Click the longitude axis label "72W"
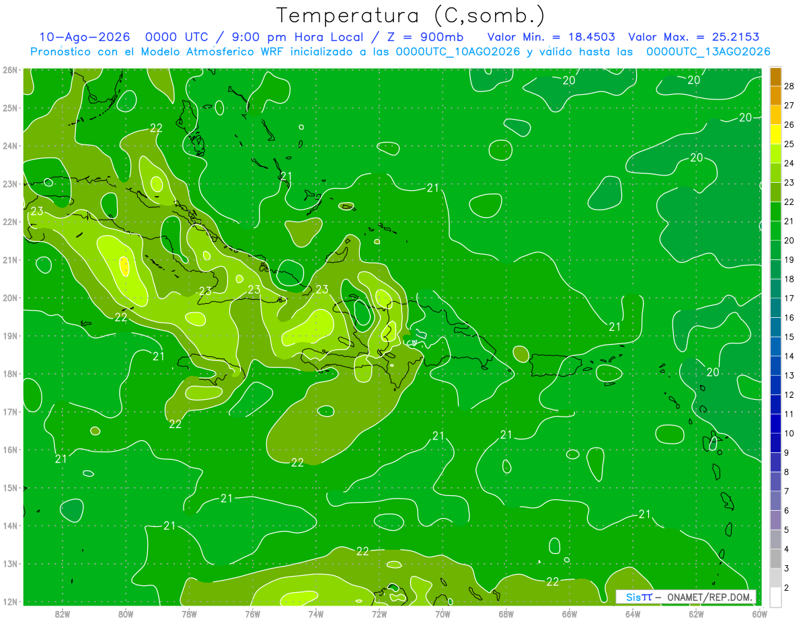 [379, 614]
